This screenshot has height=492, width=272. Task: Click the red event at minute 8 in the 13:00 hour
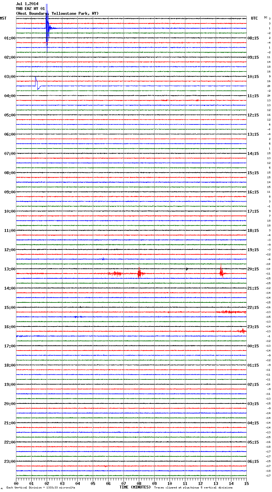coord(139,273)
